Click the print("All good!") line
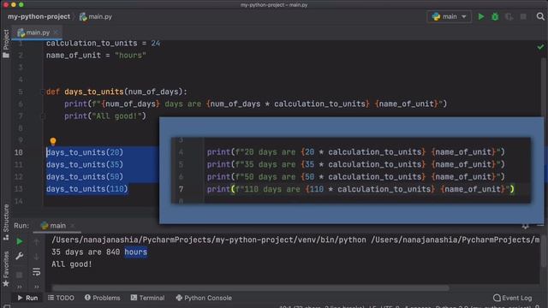Screen dimensions: 548x308 click(x=104, y=116)
